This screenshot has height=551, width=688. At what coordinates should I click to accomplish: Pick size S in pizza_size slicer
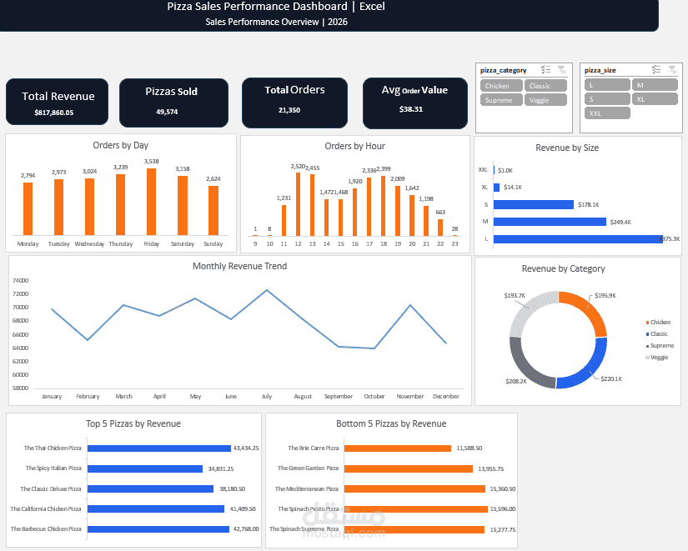[607, 98]
